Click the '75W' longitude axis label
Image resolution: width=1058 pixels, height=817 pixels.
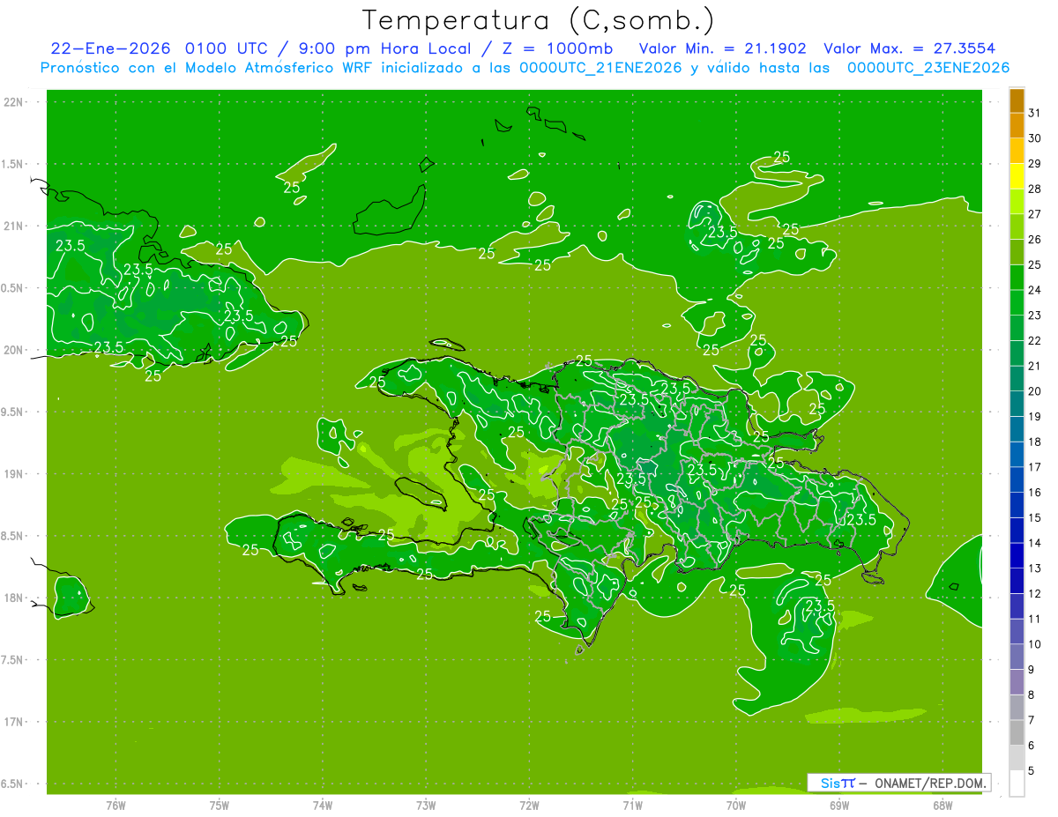pos(220,806)
